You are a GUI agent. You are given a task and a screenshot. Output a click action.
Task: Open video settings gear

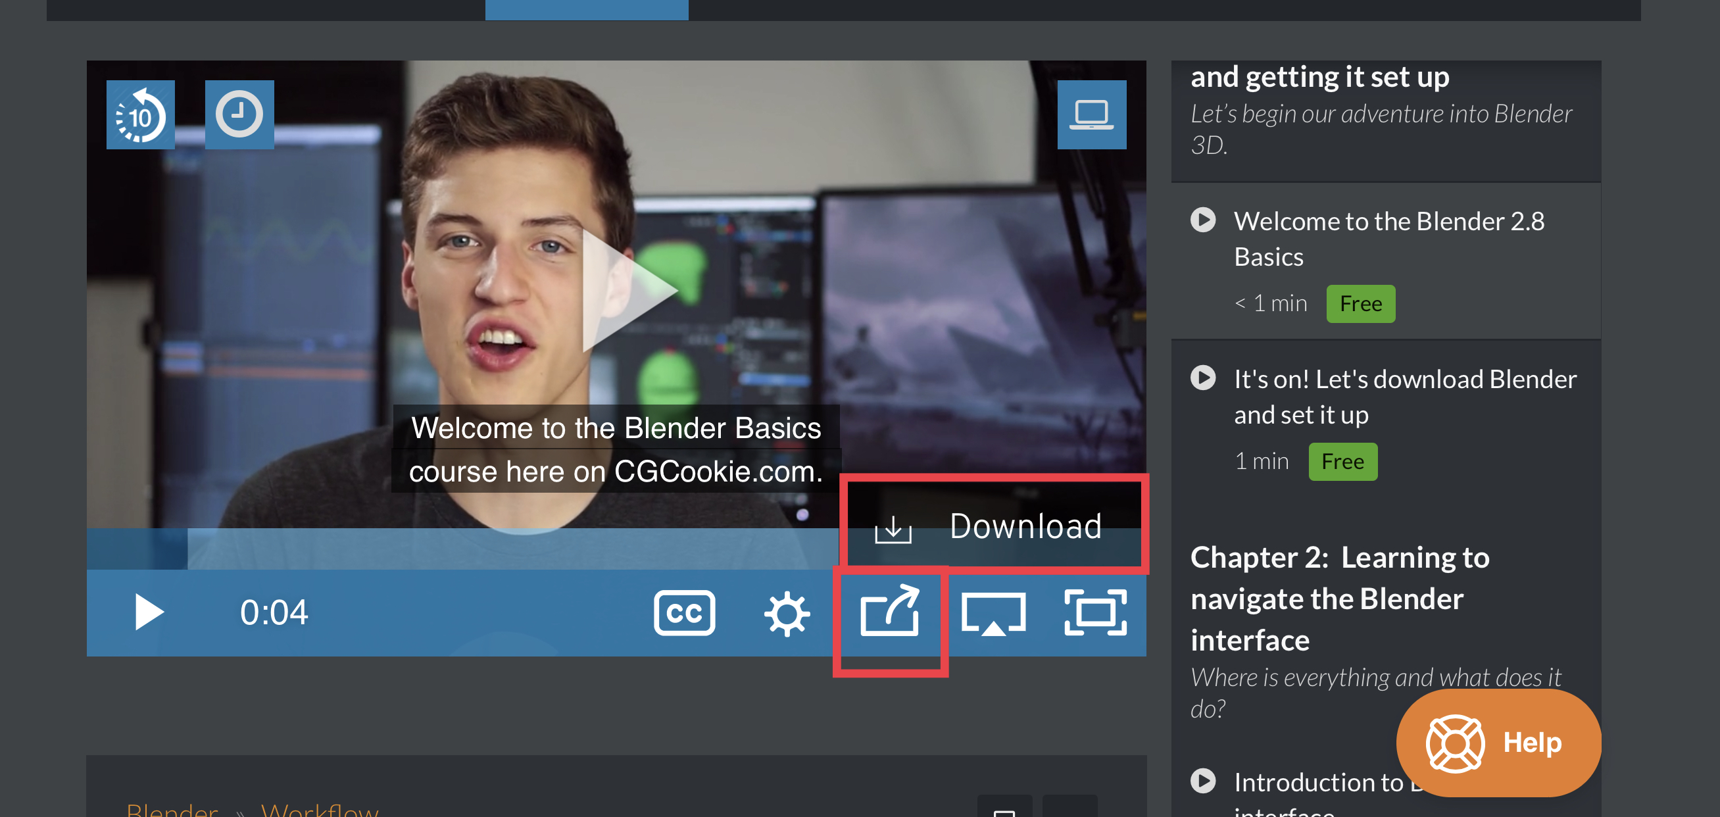pos(787,613)
